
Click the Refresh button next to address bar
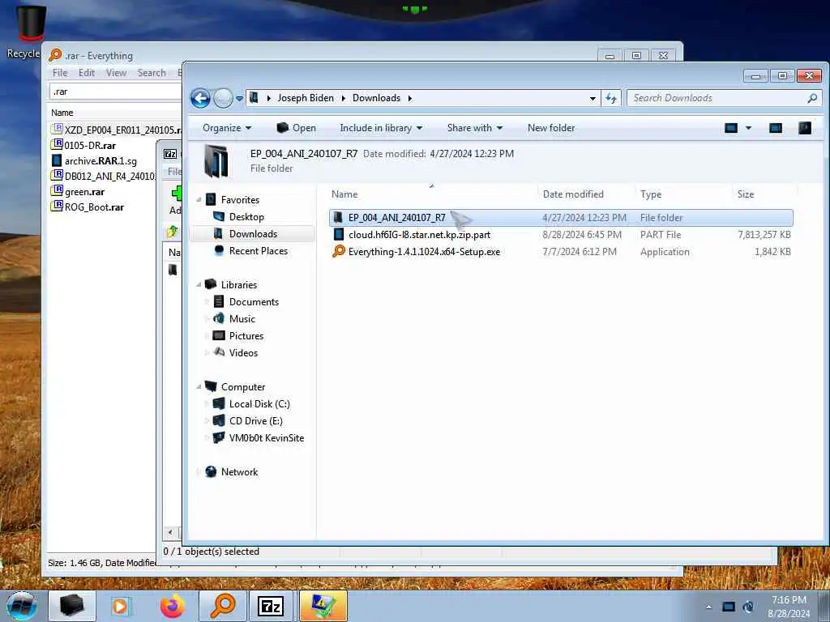point(611,98)
